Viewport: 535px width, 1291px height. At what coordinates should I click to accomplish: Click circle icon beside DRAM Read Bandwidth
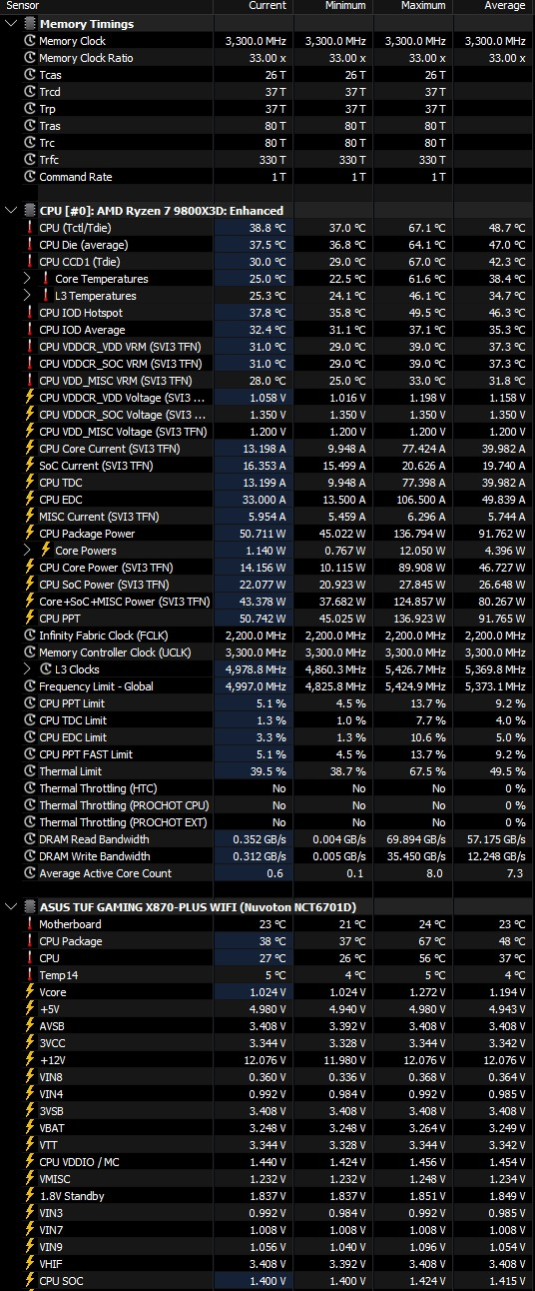pyautogui.click(x=30, y=839)
